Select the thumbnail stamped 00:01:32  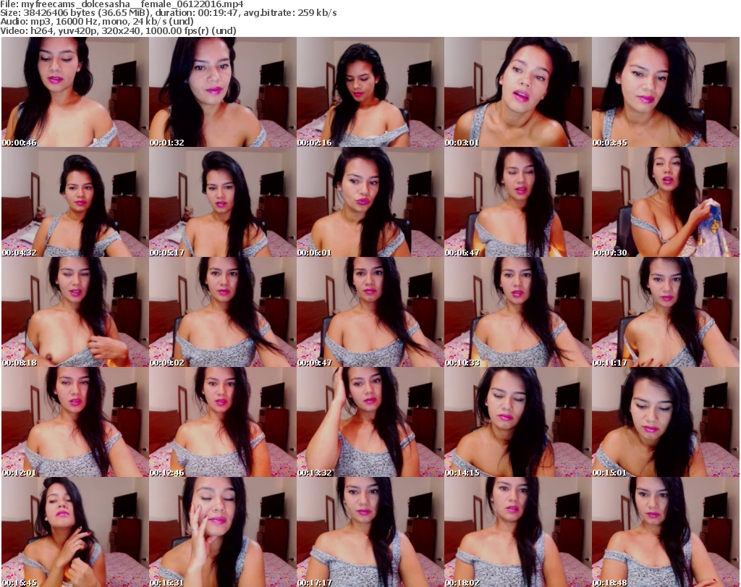[x=223, y=92]
